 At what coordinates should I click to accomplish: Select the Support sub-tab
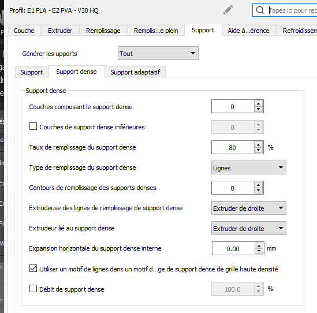point(31,72)
